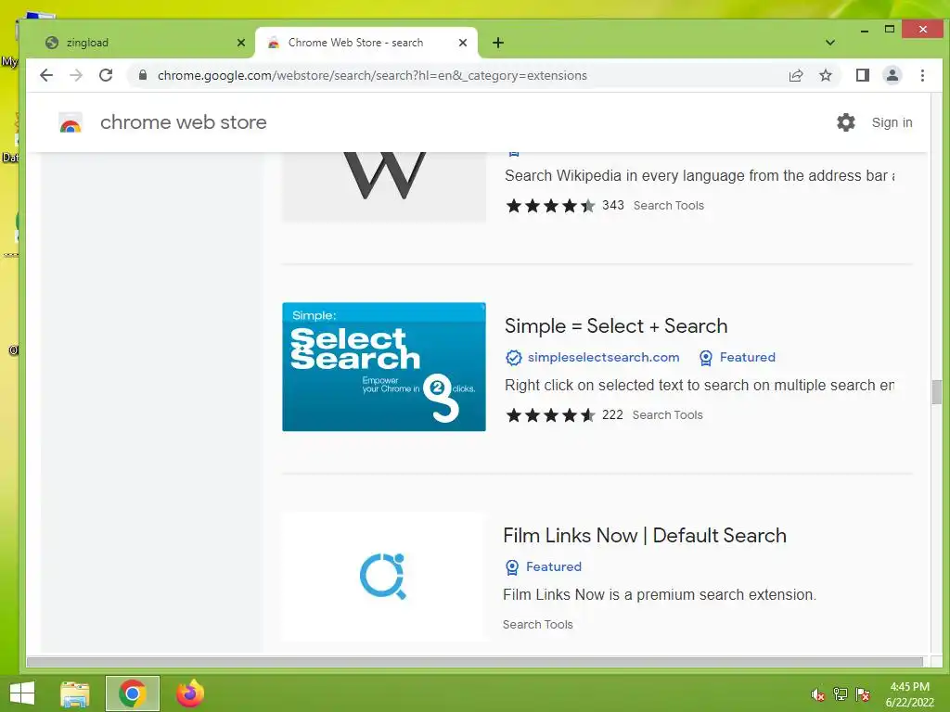Image resolution: width=950 pixels, height=712 pixels.
Task: Reload the Chrome Web Store page
Action: tap(106, 75)
